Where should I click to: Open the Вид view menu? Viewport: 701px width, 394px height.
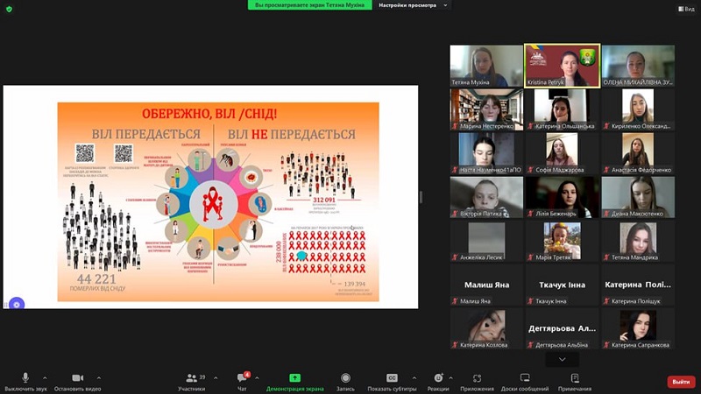(684, 8)
